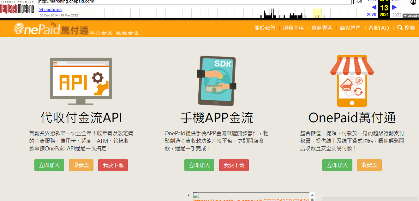
Task: Go to next capture with right arrow
Action: point(394,7)
